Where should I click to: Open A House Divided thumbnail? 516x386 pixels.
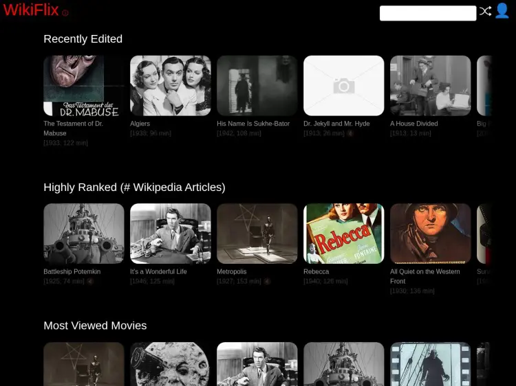click(431, 86)
